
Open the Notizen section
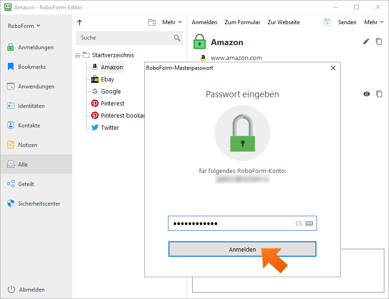click(36, 145)
